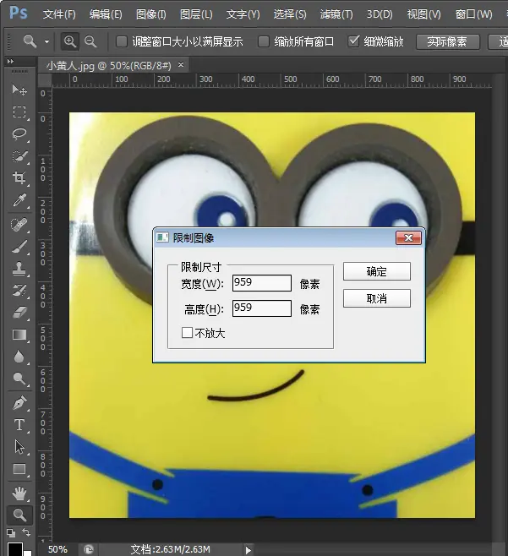Enable the 不放大 checkbox
This screenshot has width=508, height=556.
tap(187, 333)
